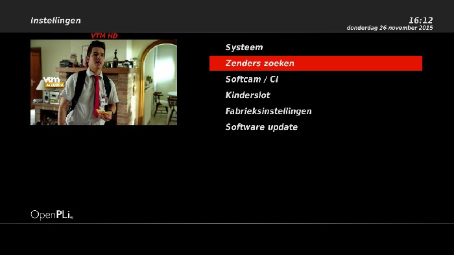The height and width of the screenshot is (255, 454).
Task: Open the Systeem menu entry
Action: [x=244, y=47]
